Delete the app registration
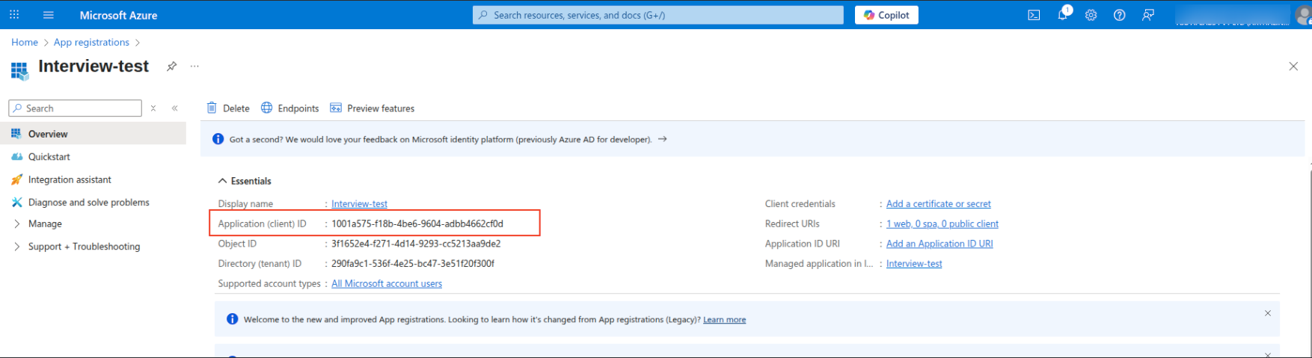1312x358 pixels. [x=228, y=108]
